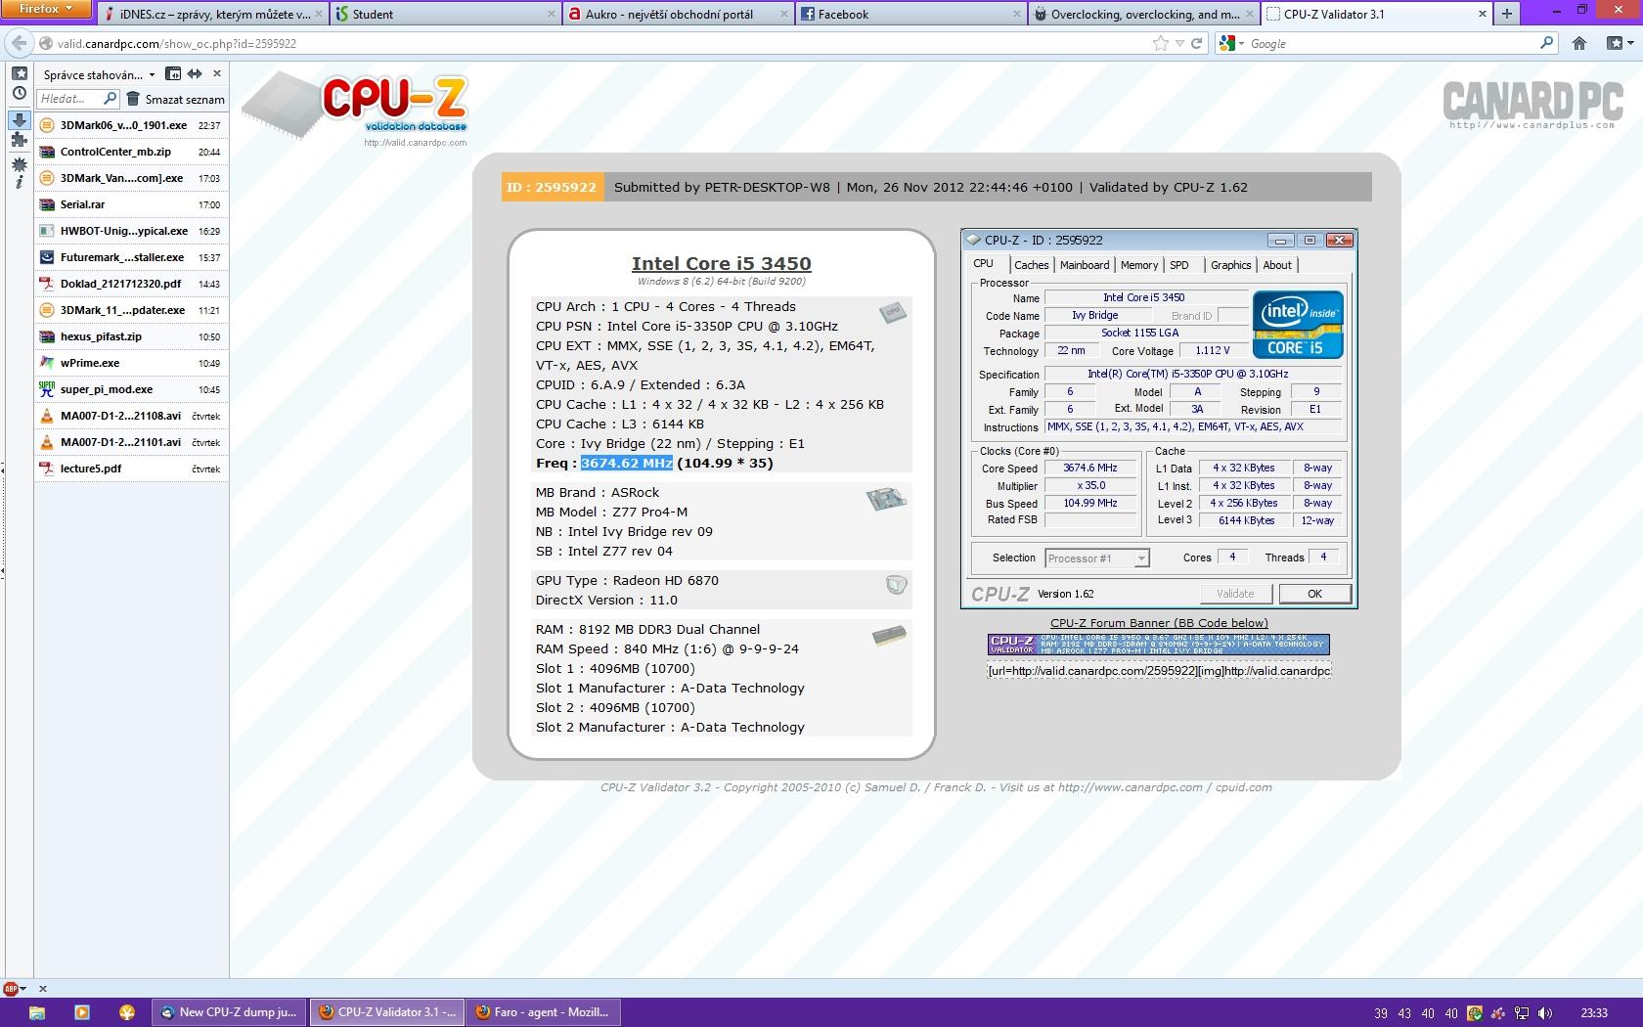Open the New CPU-Z dump taskbar window
This screenshot has height=1027, width=1643.
229,1012
